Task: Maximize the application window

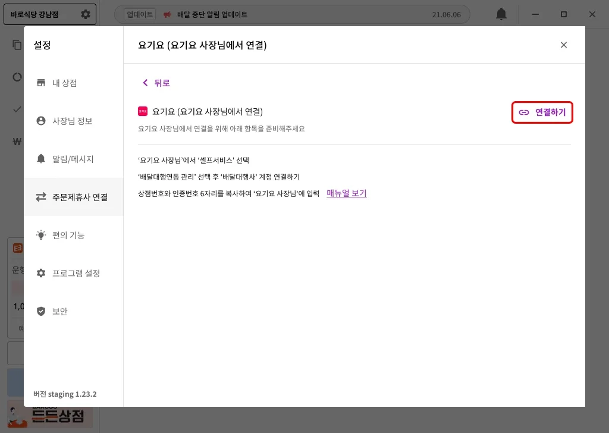Action: click(x=564, y=14)
